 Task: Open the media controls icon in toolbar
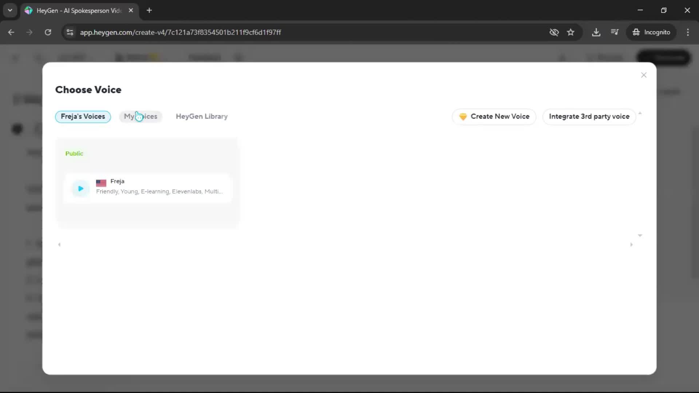point(615,32)
